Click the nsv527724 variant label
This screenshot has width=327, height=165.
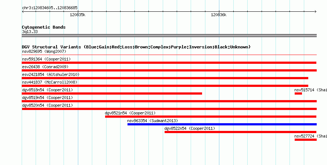point(310,136)
